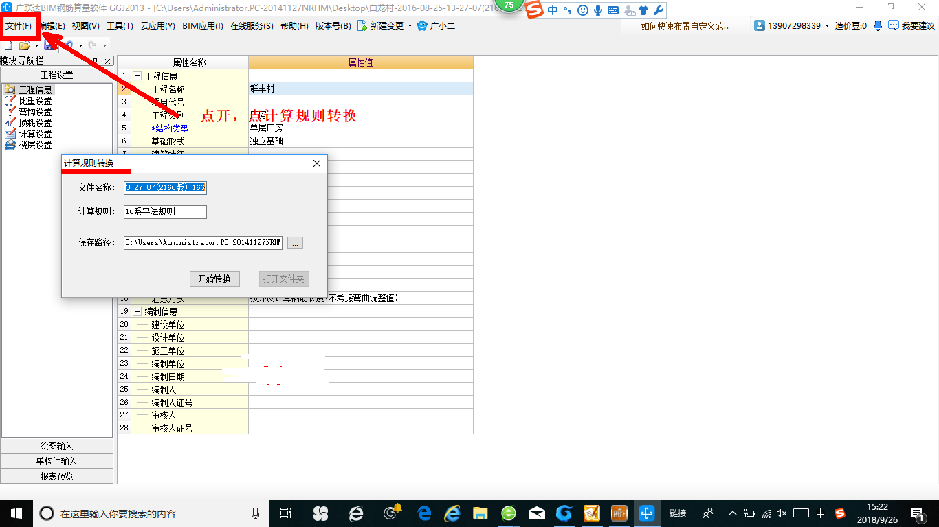Open the 版本号(B) menu
Viewport: 939px width, 527px height.
click(x=333, y=26)
